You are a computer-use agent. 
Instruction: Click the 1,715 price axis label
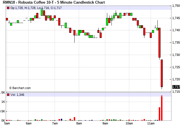pyautogui.click(x=176, y=92)
